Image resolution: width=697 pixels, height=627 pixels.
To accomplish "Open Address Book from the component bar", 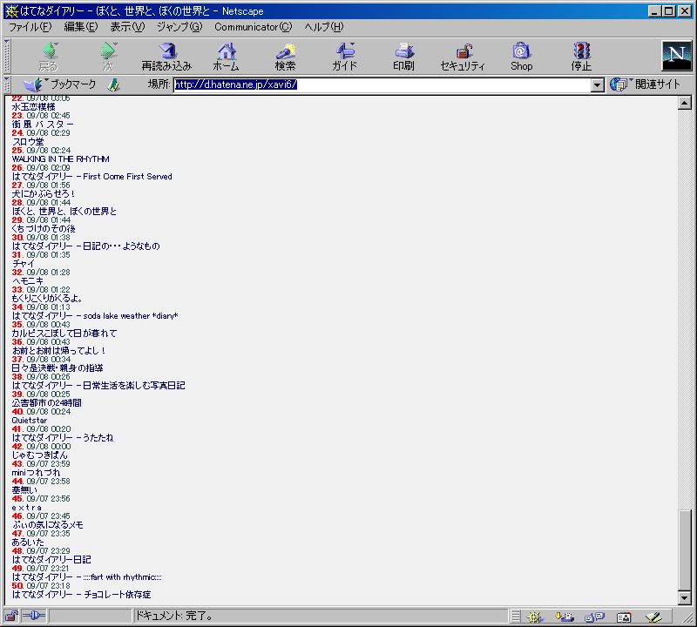I will coord(624,617).
